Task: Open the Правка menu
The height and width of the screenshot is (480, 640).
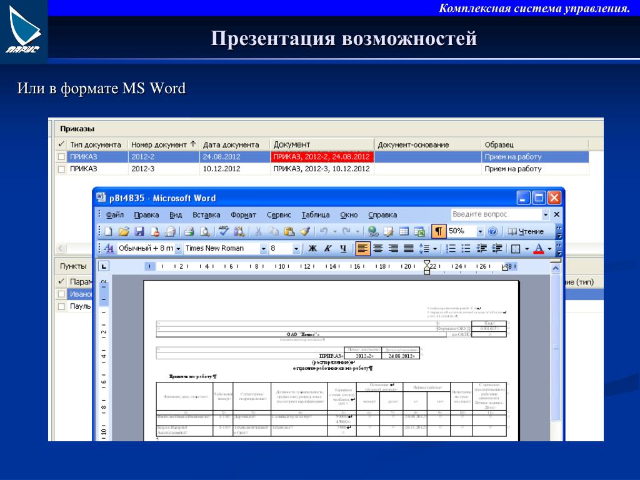Action: (146, 215)
